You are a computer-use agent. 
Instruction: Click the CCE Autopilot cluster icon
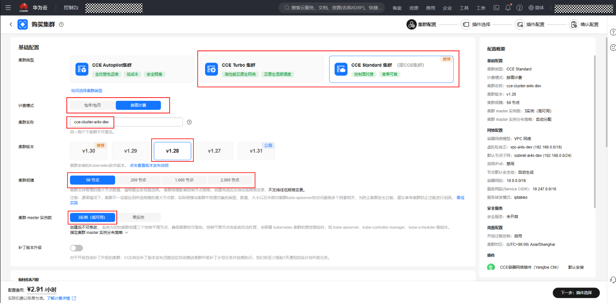coord(82,69)
